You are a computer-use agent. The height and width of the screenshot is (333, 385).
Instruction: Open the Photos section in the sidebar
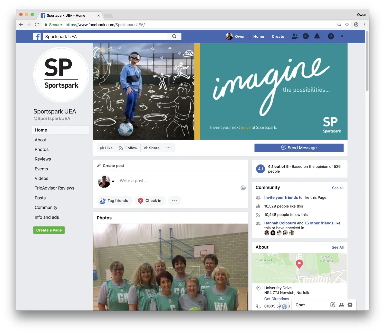(x=42, y=149)
